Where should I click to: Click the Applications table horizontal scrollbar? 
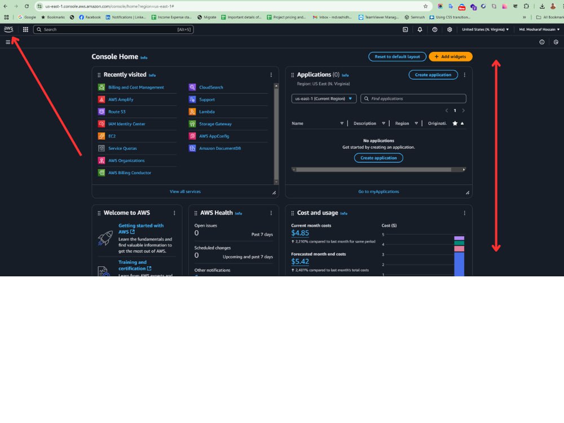point(378,169)
